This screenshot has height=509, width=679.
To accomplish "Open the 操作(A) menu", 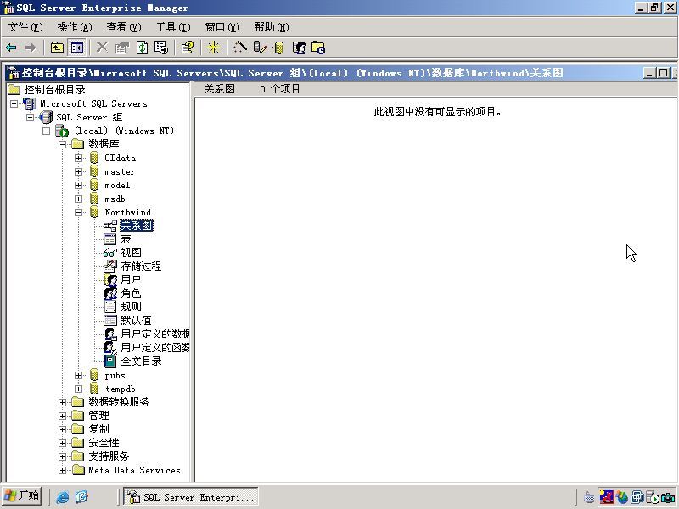I will point(75,27).
